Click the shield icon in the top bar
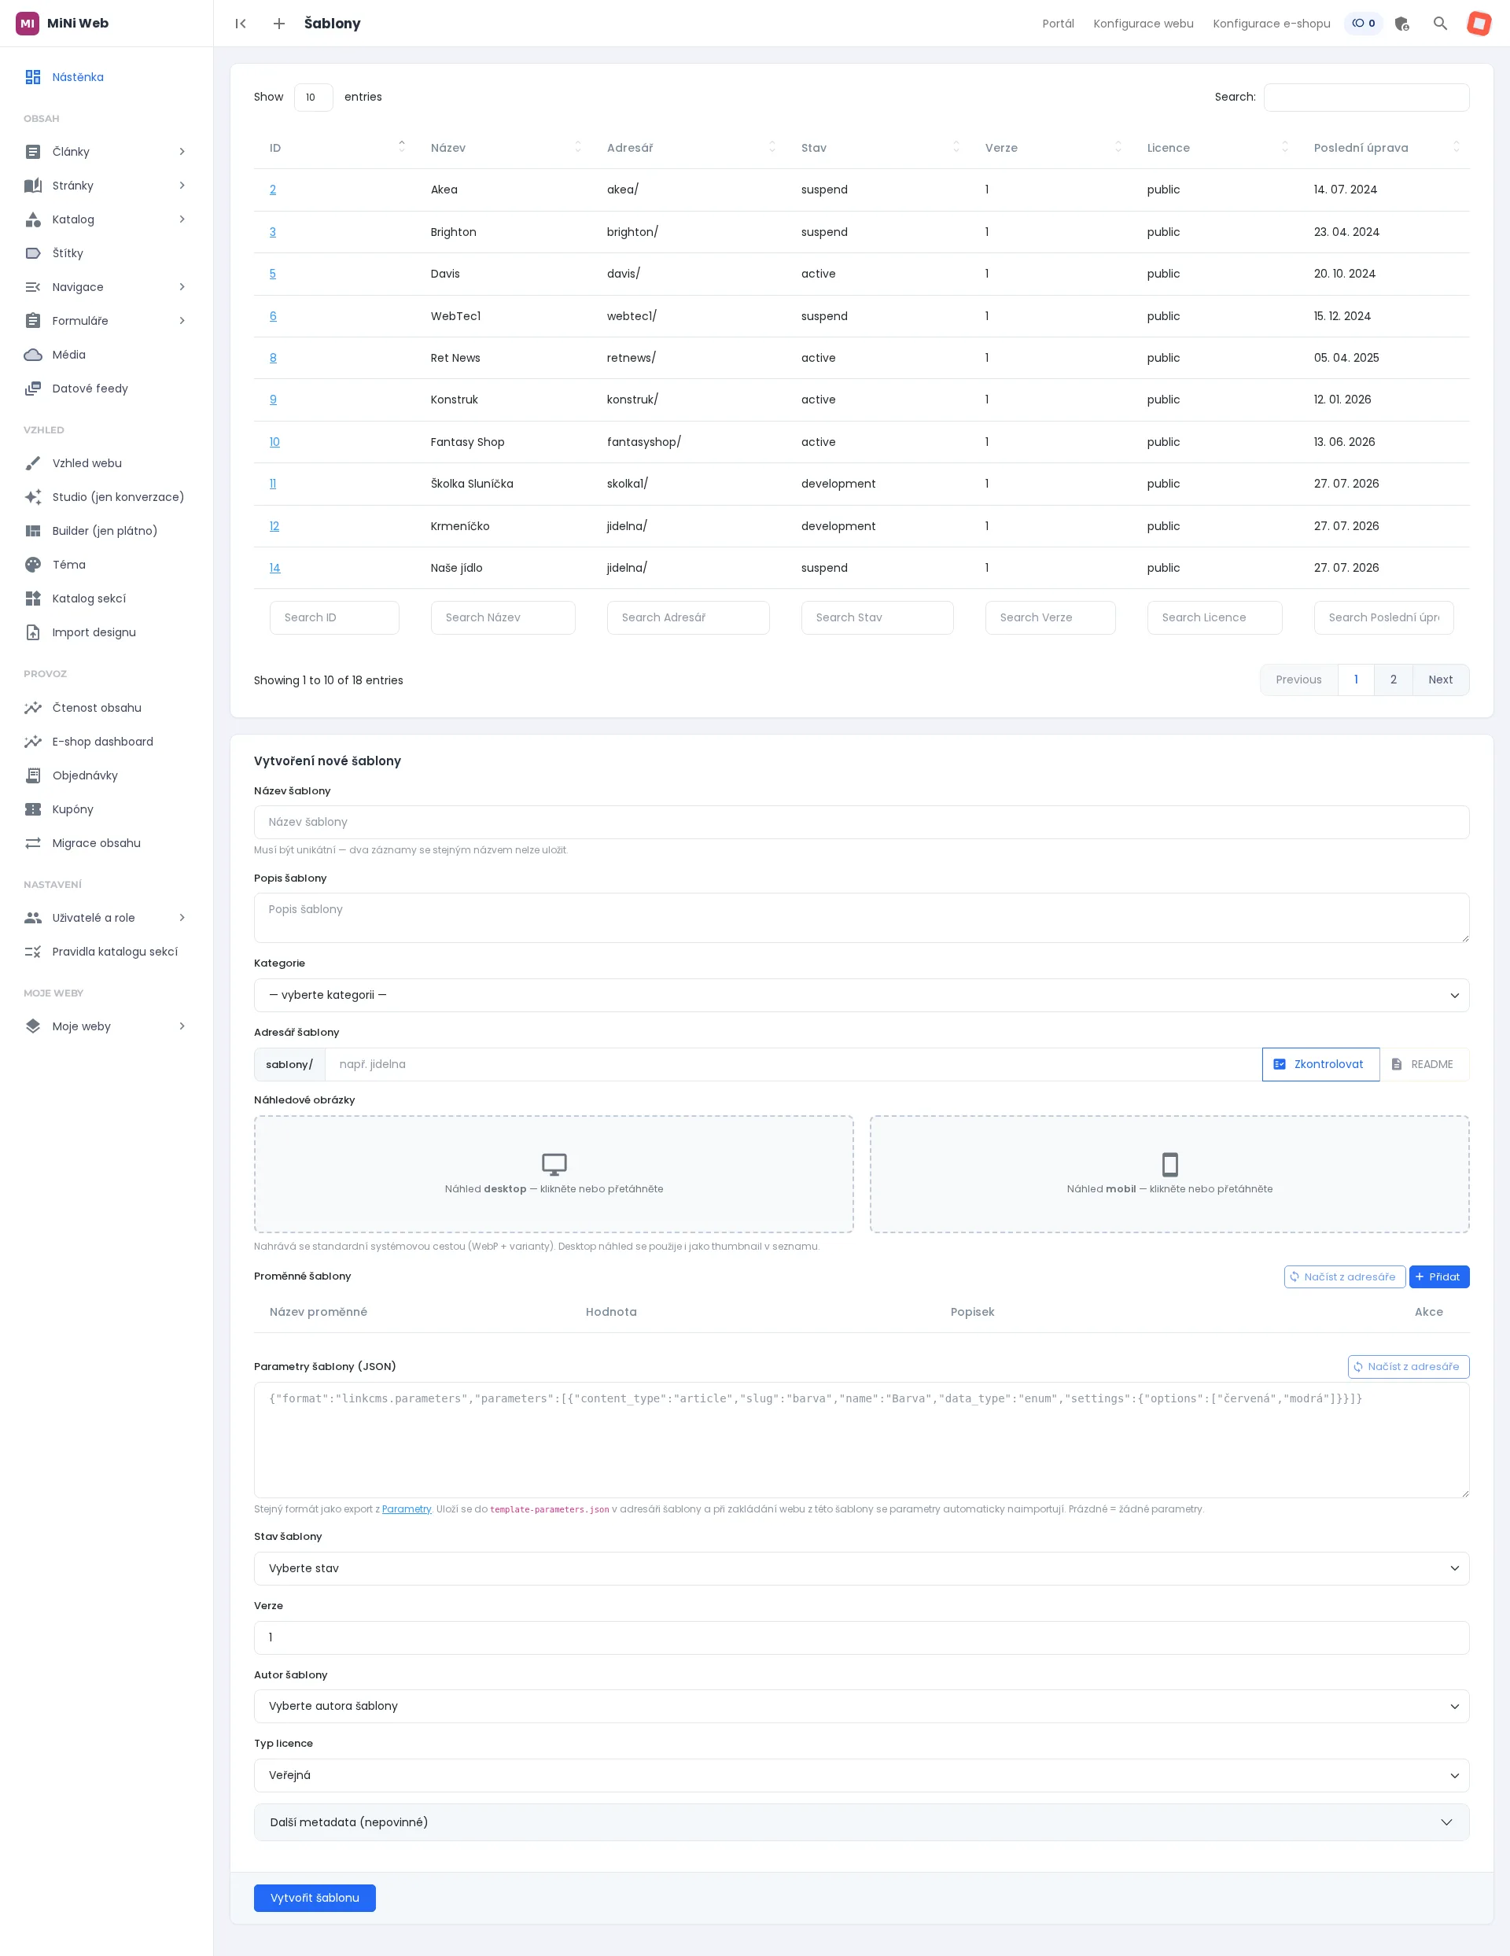This screenshot has width=1510, height=1956. coord(1401,24)
